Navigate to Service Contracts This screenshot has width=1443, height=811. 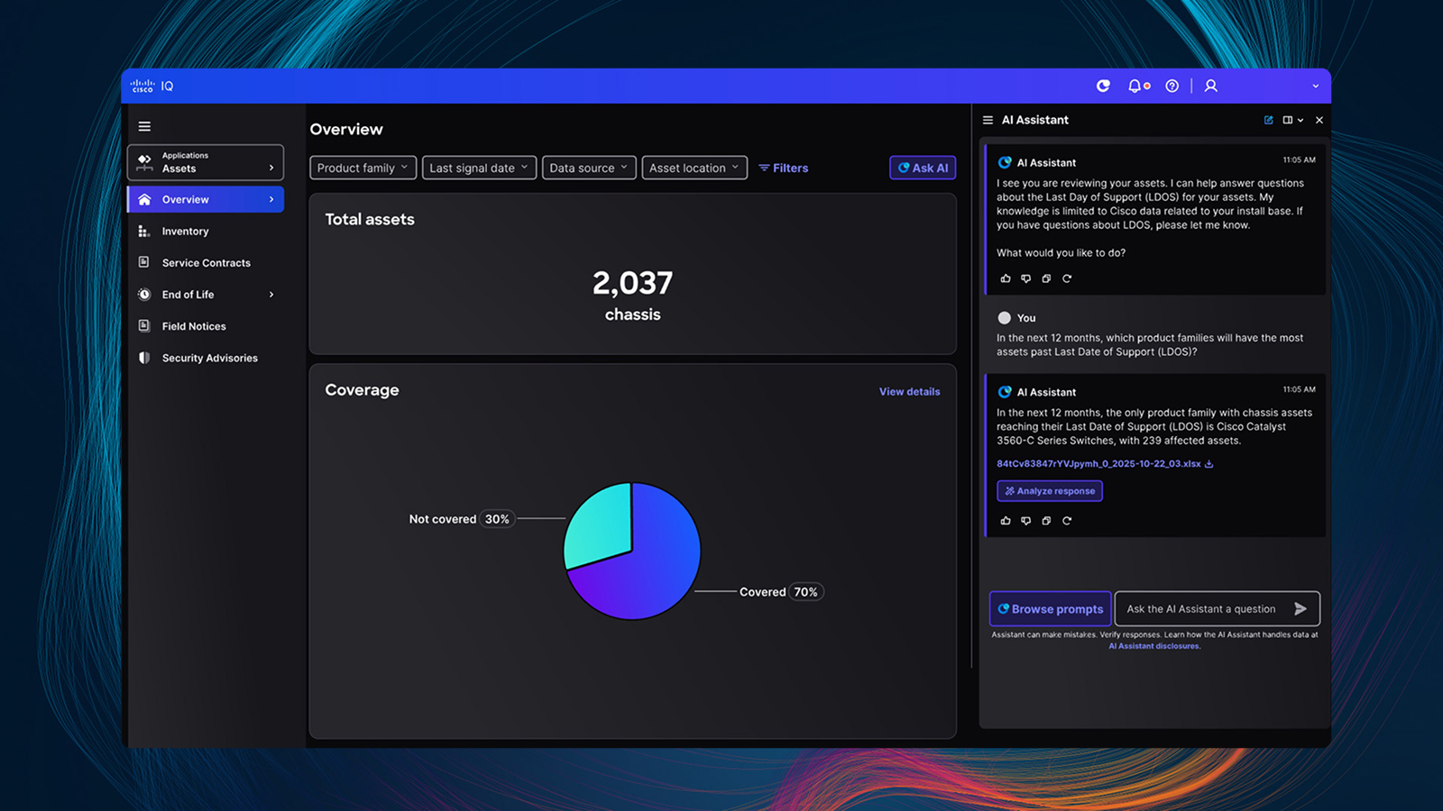[x=206, y=262]
